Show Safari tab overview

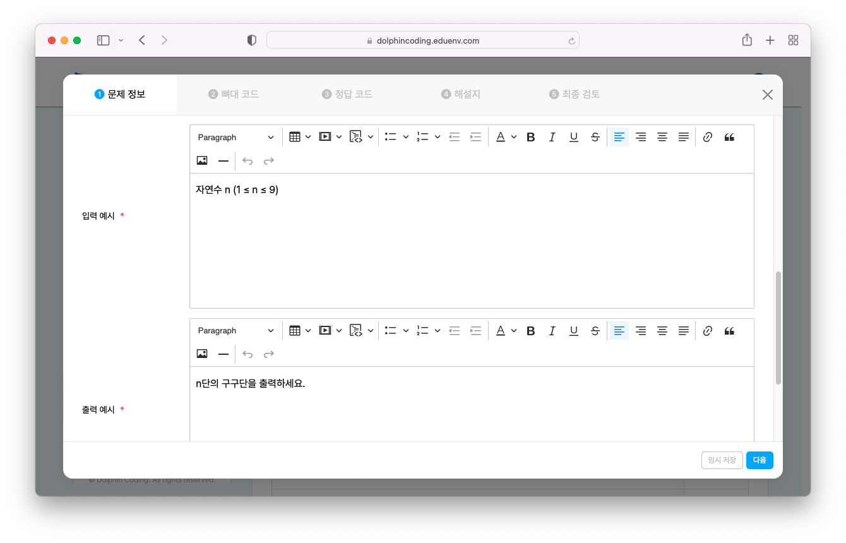tap(794, 40)
